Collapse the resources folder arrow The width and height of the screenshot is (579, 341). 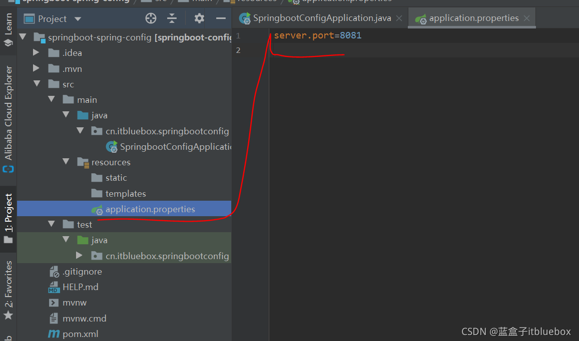click(x=66, y=161)
